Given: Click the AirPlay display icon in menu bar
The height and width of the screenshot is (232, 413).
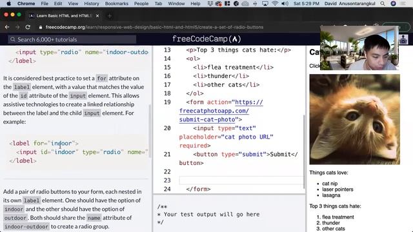Looking at the screenshot, I should pyautogui.click(x=265, y=3).
